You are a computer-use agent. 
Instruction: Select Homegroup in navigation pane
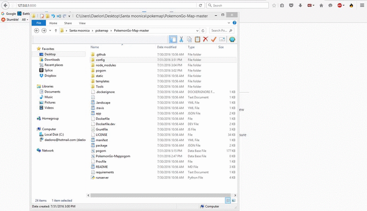(x=50, y=118)
